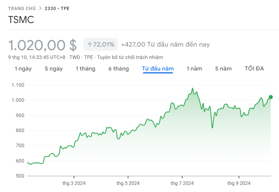Show the 1 năm range tab
279x192 pixels.
point(194,69)
